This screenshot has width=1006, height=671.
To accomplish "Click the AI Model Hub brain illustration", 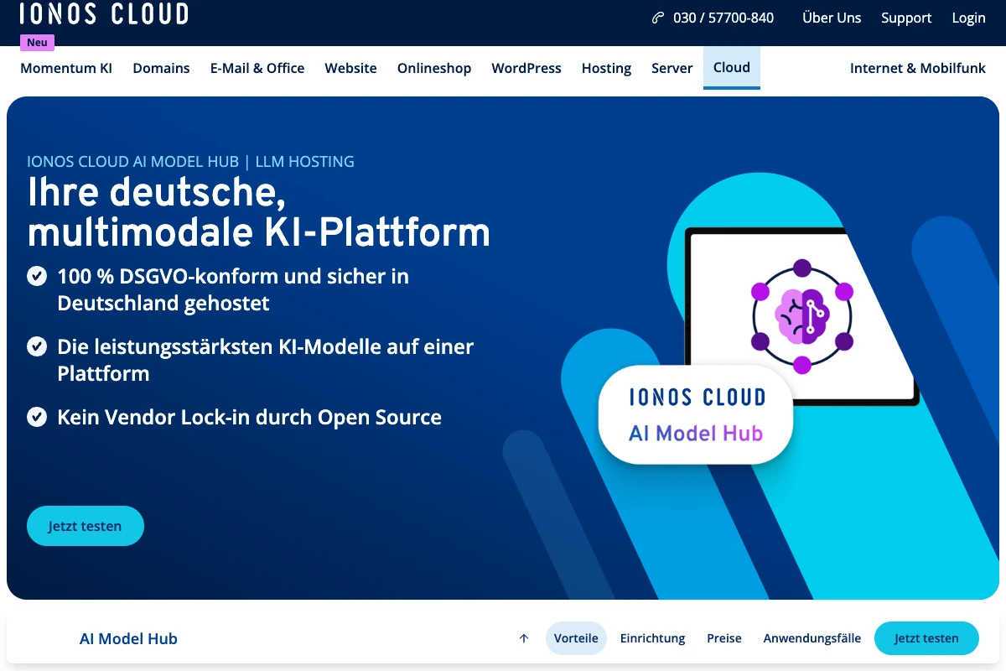I will [x=802, y=316].
